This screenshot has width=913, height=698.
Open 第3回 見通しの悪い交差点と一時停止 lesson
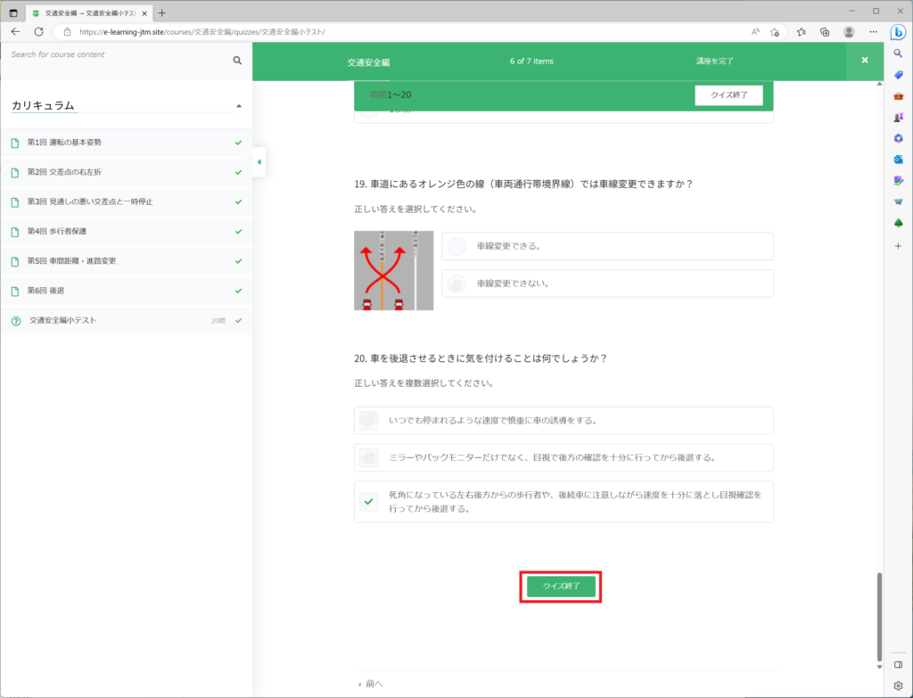pyautogui.click(x=90, y=201)
